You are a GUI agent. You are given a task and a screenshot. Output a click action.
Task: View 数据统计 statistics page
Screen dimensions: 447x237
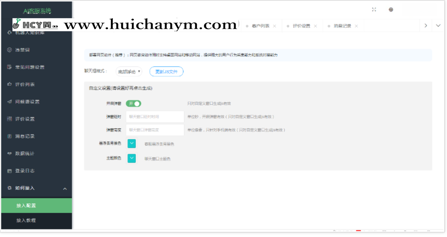click(27, 153)
